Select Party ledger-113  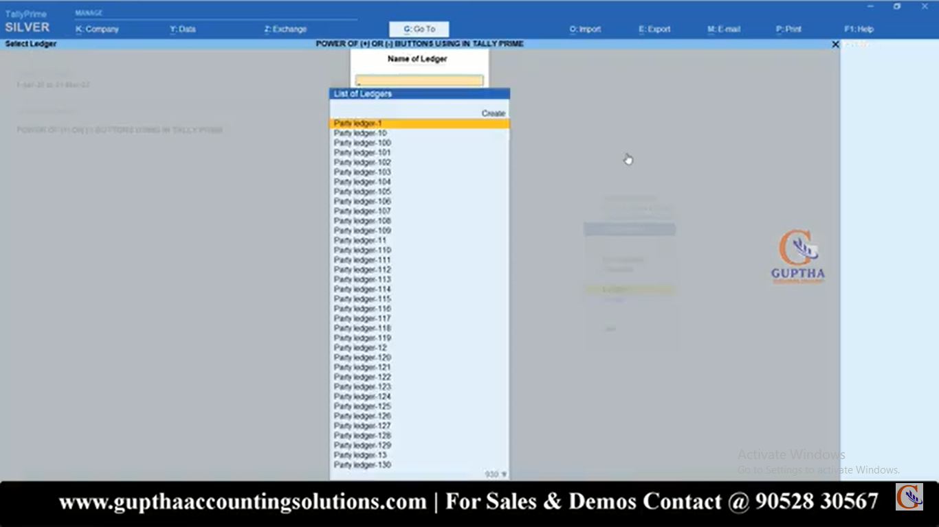419,279
